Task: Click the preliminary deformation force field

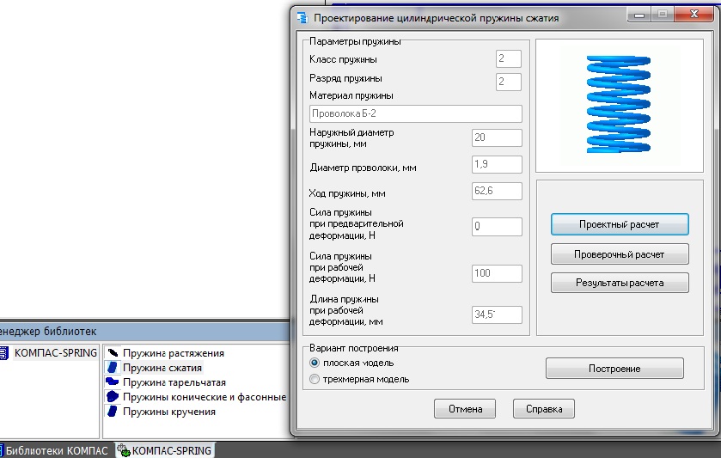Action: (497, 226)
